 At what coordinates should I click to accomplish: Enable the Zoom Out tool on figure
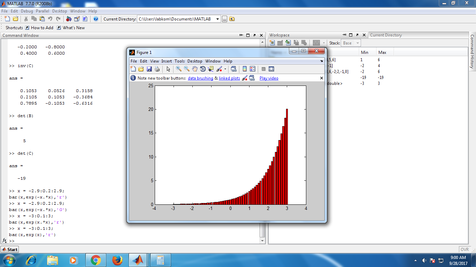tap(187, 69)
